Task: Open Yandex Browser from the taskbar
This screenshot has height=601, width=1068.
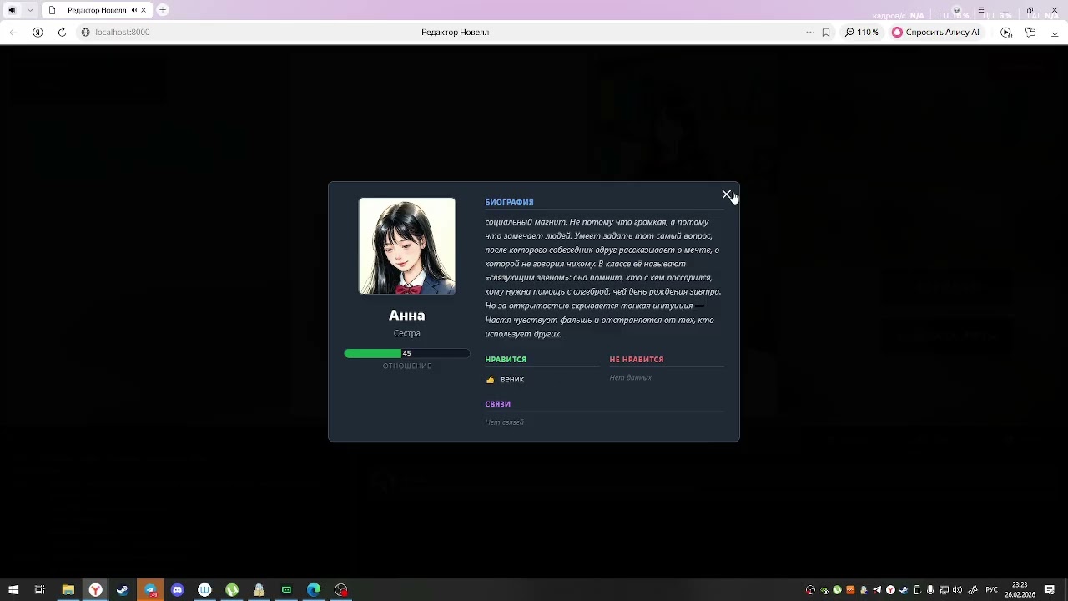Action: 96,590
